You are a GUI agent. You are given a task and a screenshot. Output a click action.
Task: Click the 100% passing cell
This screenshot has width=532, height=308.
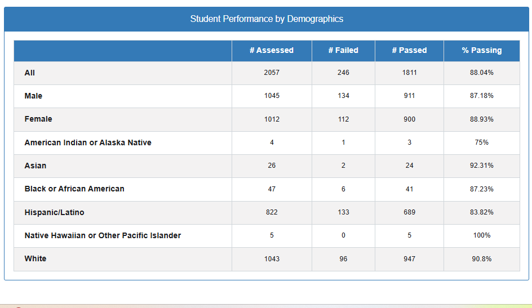(x=481, y=235)
